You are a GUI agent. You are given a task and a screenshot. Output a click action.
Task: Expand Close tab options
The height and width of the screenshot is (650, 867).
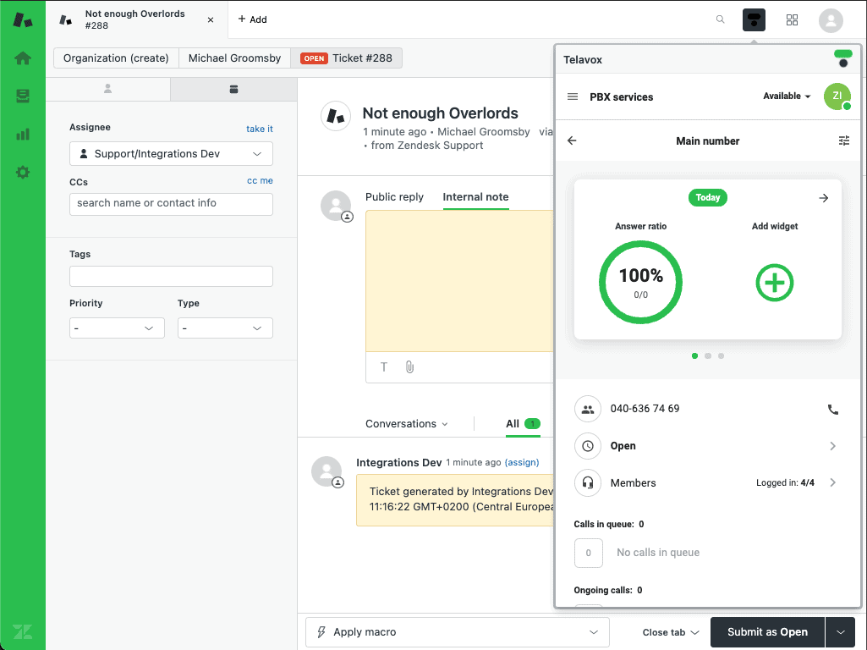(x=671, y=631)
